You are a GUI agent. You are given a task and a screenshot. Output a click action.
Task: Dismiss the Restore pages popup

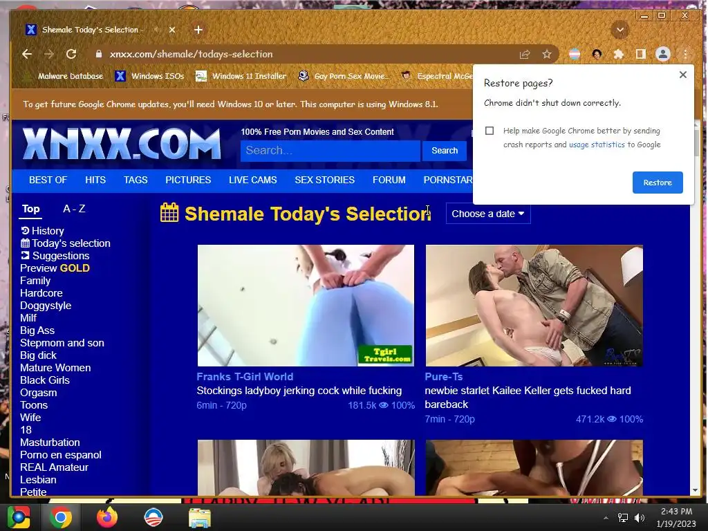682,75
